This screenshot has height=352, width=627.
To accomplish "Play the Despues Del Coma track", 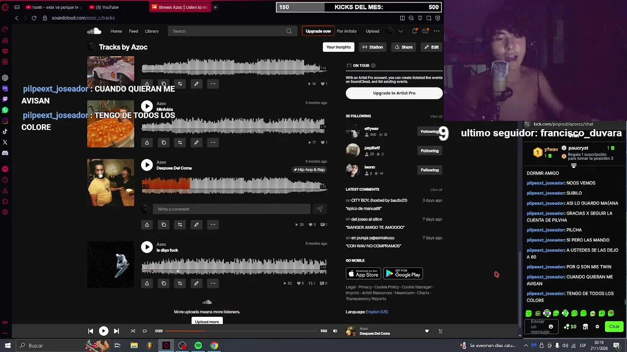I will pos(147,165).
